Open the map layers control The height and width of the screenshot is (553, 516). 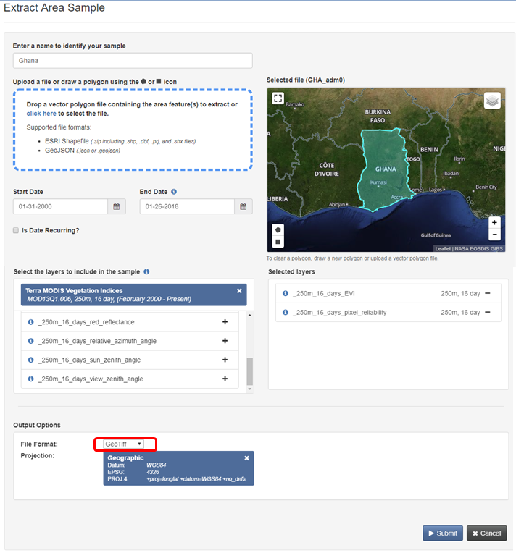coord(493,101)
